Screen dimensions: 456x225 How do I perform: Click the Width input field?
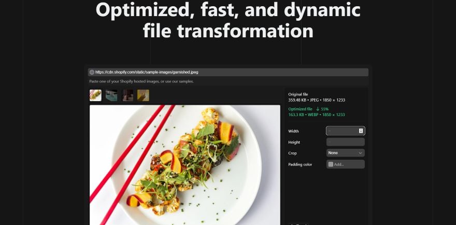pyautogui.click(x=346, y=131)
